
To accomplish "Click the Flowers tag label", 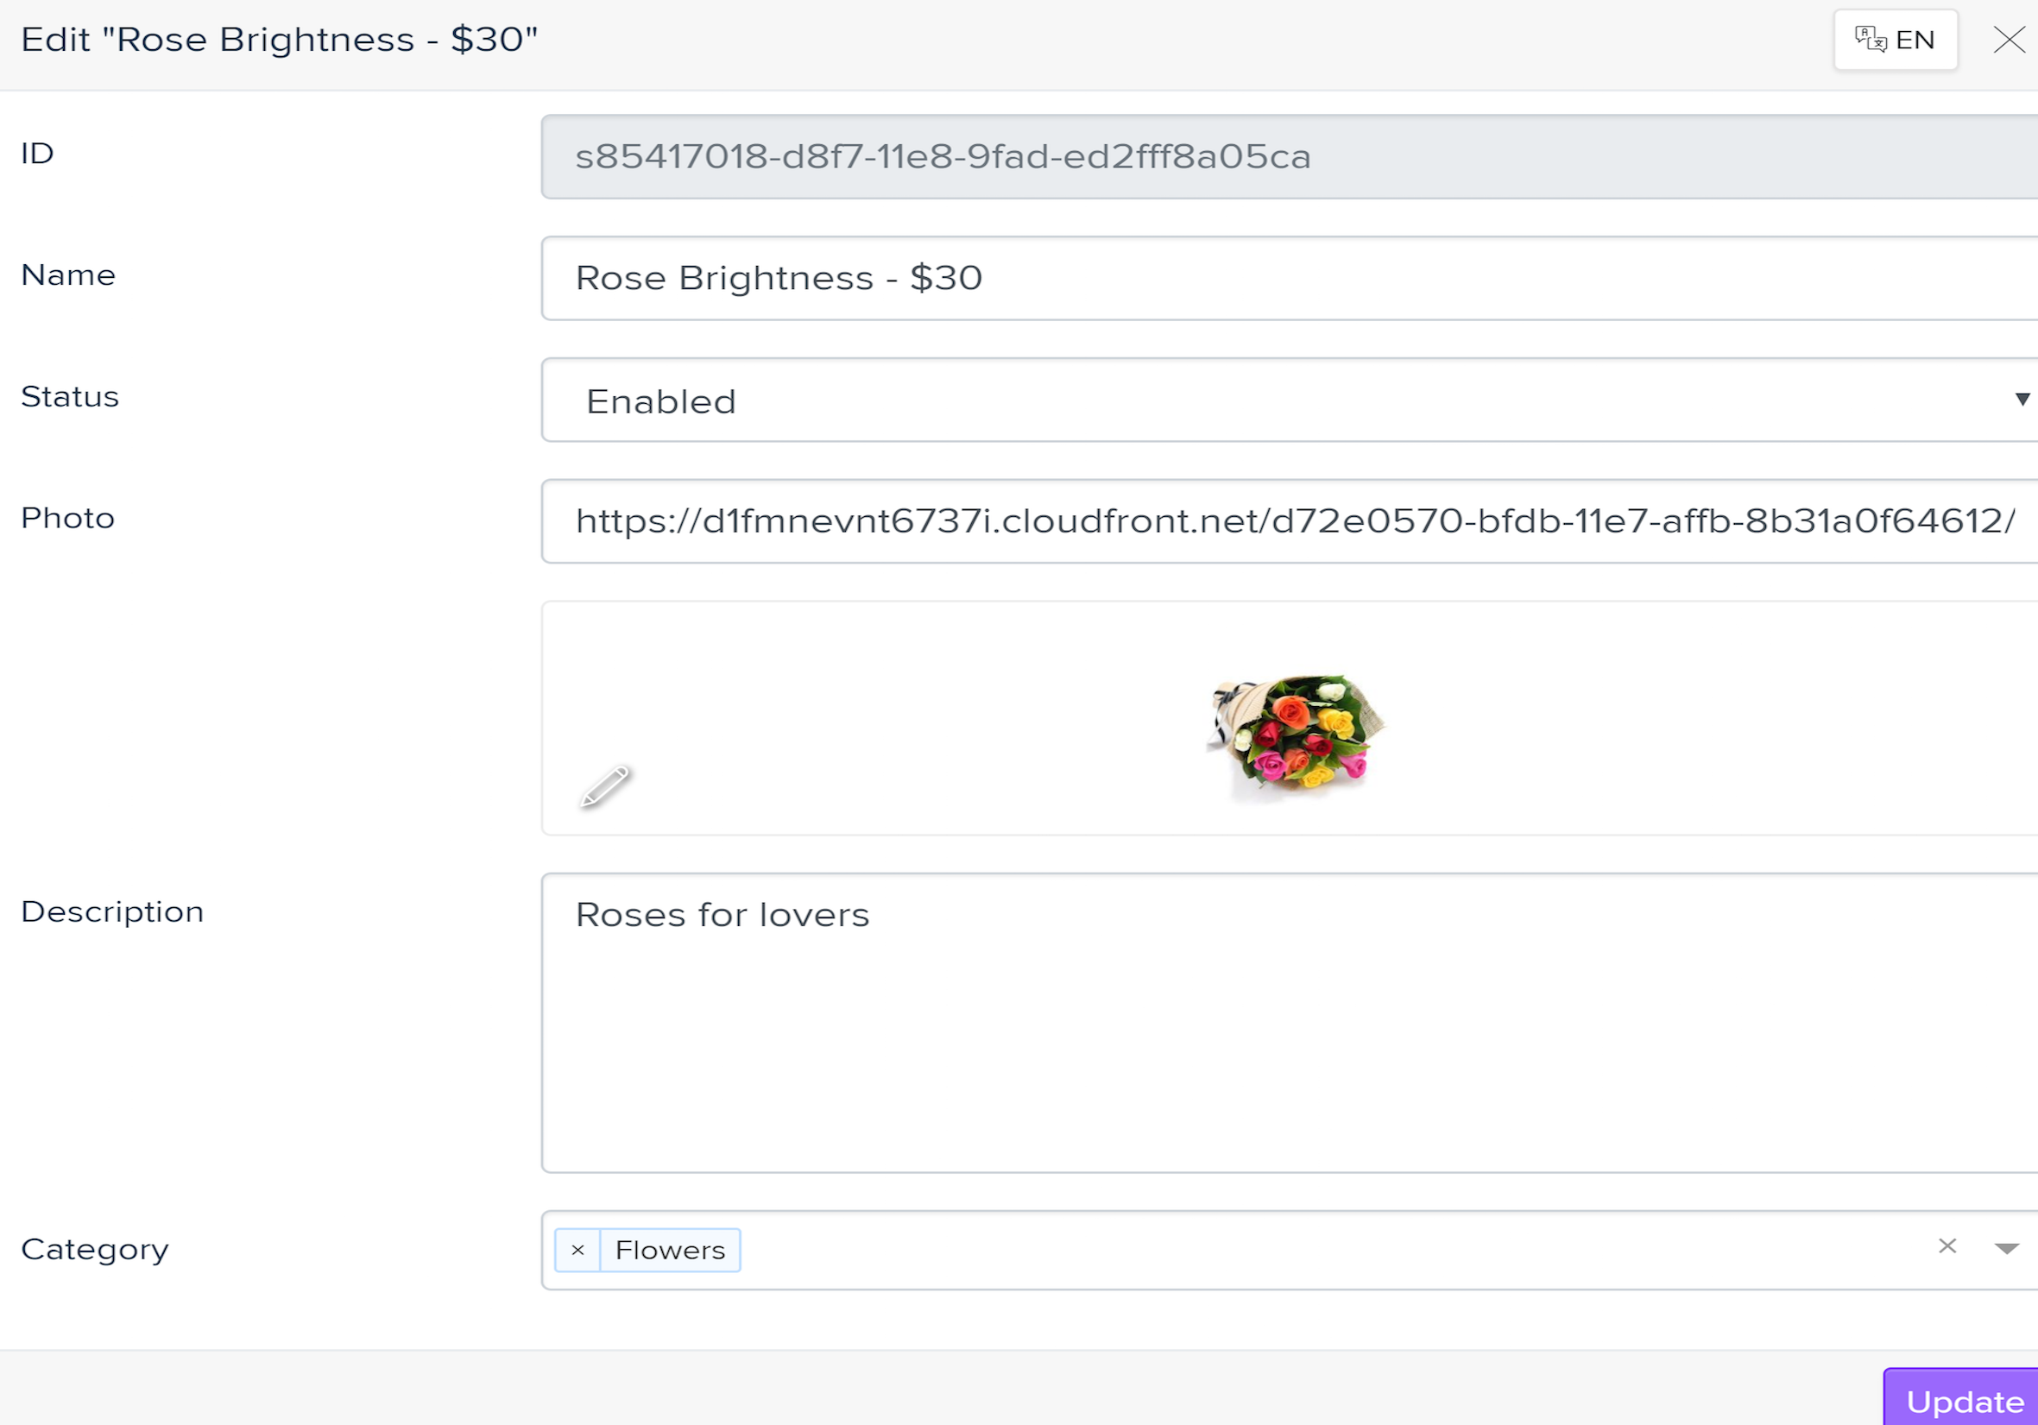I will tap(670, 1250).
